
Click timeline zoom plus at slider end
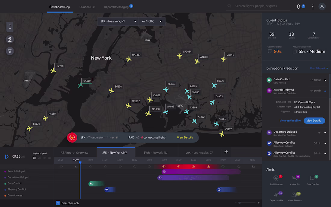click(x=258, y=203)
